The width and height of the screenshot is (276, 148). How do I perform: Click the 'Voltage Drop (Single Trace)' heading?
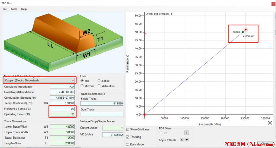click(98, 121)
